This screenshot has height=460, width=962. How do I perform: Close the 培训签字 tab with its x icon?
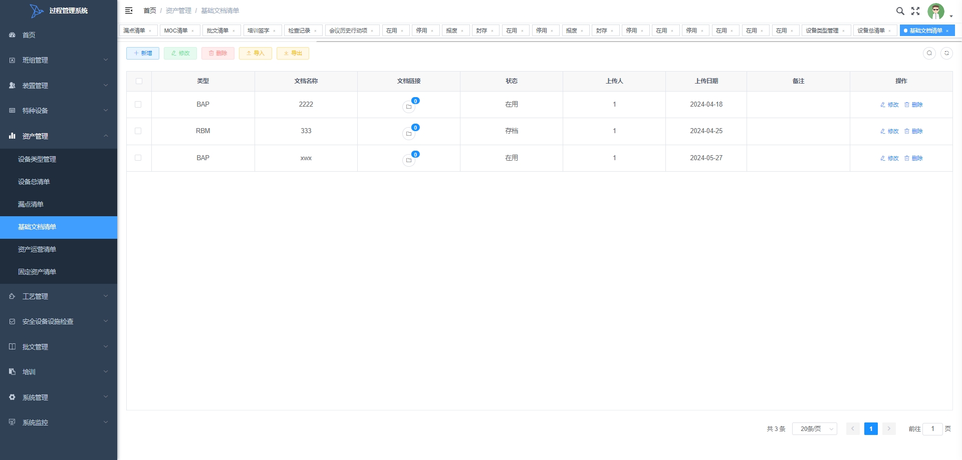coord(274,31)
